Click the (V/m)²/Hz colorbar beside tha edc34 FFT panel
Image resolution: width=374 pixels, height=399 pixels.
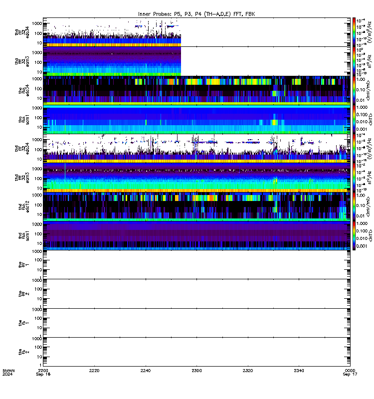coord(354,32)
